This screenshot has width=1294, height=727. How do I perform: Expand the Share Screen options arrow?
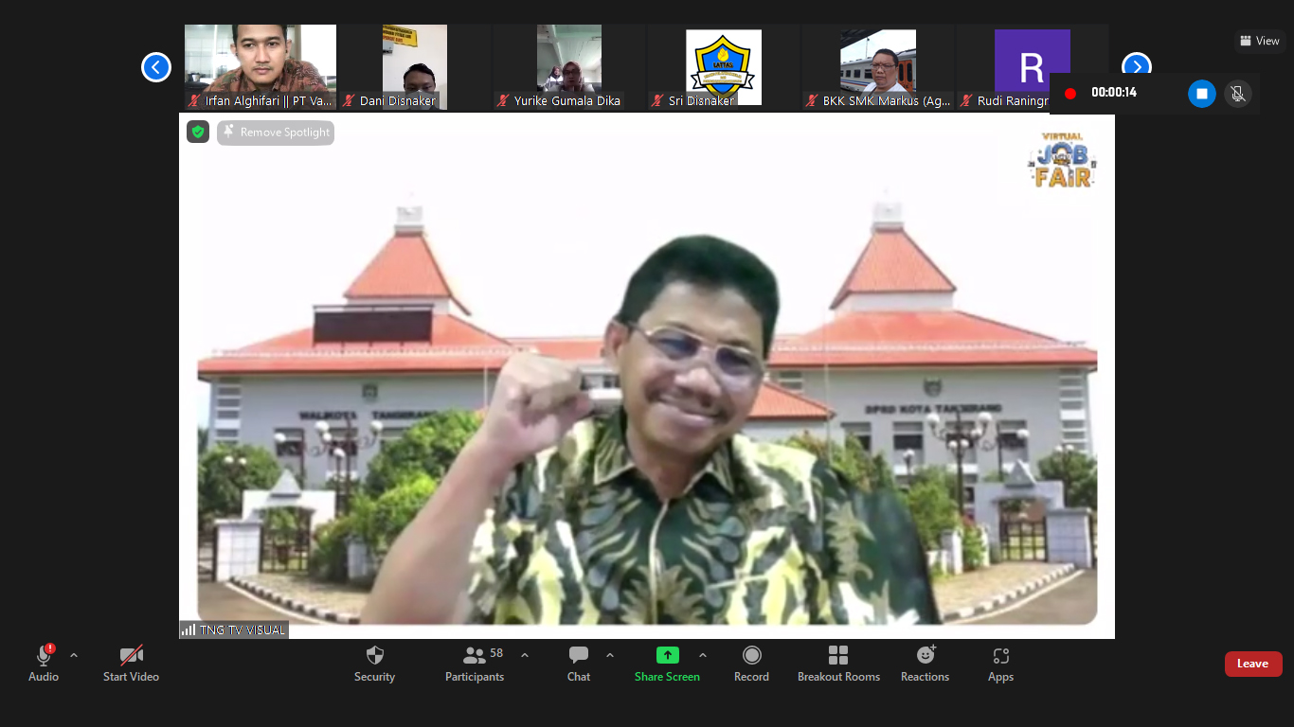[702, 655]
